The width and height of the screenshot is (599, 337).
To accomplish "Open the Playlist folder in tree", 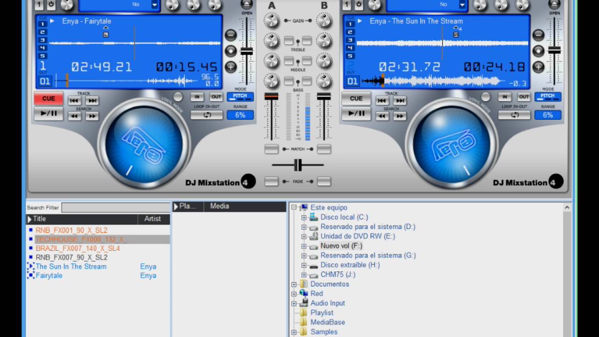I will pyautogui.click(x=322, y=313).
